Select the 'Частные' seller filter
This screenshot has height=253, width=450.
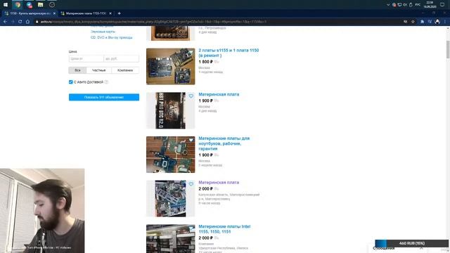coord(98,70)
